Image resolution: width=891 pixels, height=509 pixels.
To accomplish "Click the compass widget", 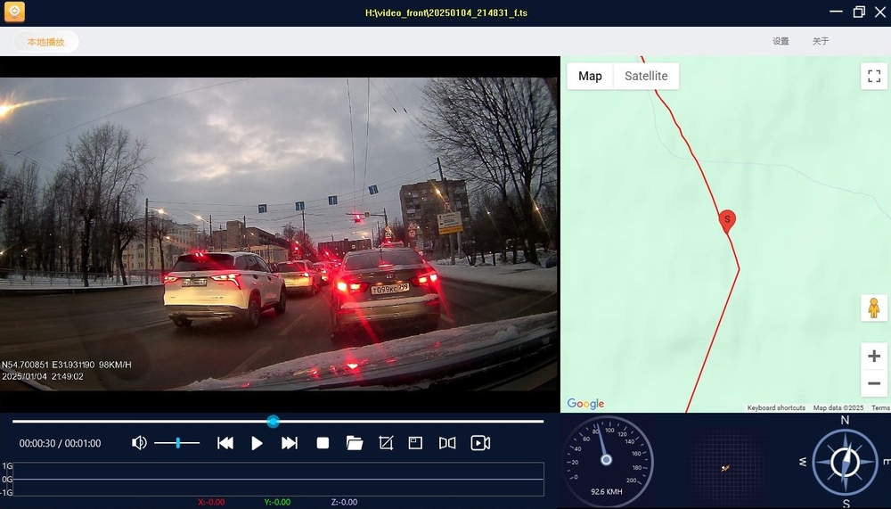I will pos(846,461).
